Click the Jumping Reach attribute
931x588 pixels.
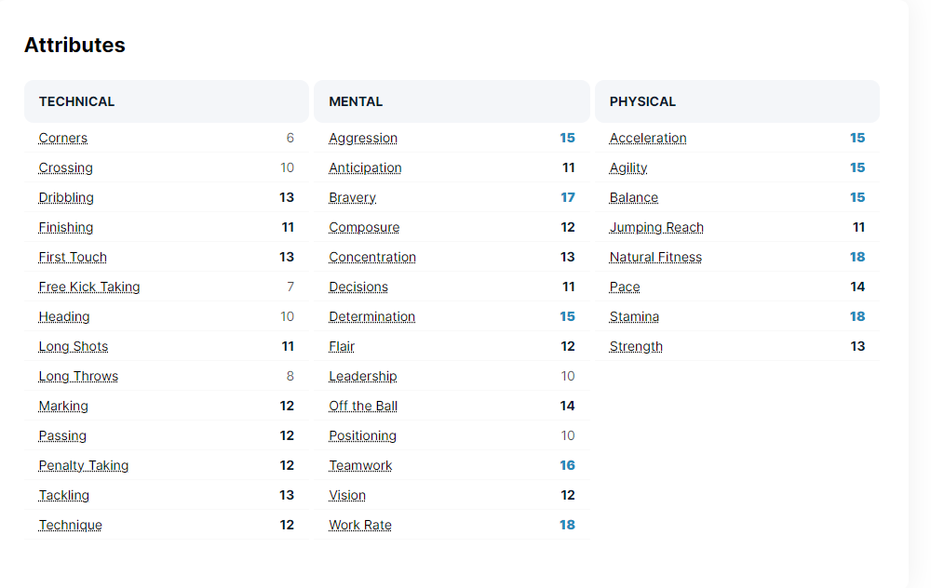pyautogui.click(x=656, y=228)
